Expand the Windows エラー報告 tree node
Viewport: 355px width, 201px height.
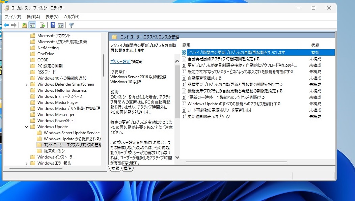click(x=27, y=163)
